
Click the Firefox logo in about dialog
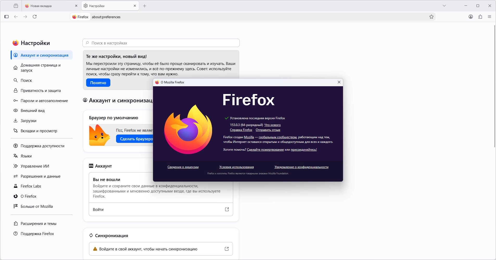[x=188, y=129]
